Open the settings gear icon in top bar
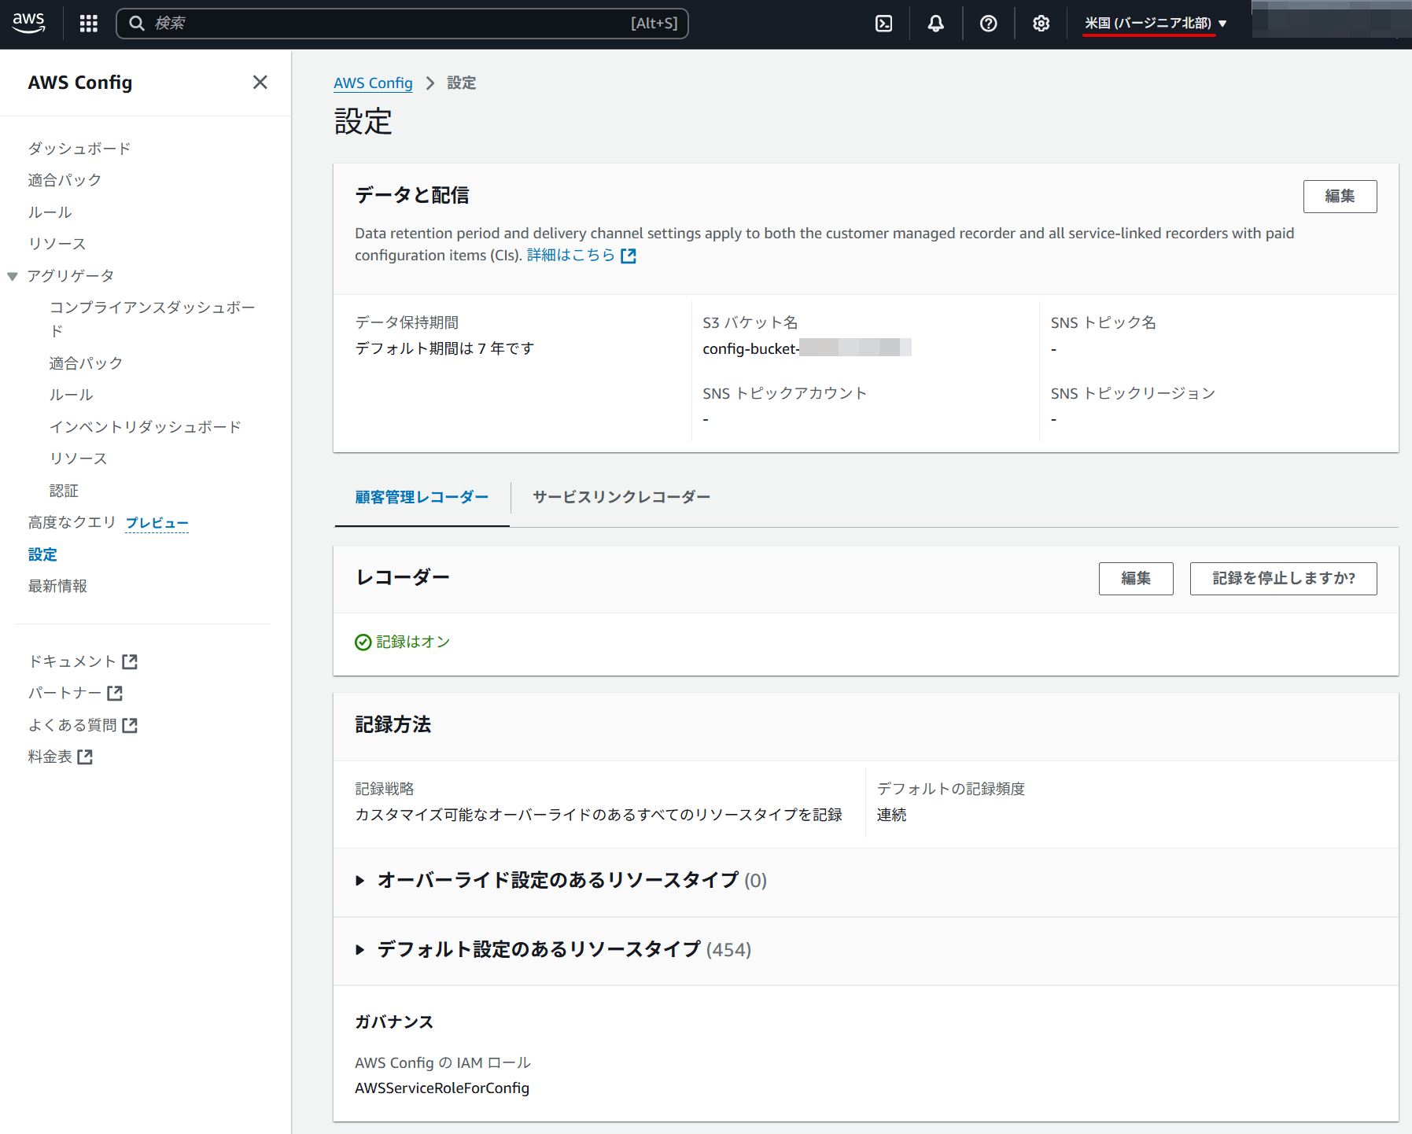 point(1041,24)
